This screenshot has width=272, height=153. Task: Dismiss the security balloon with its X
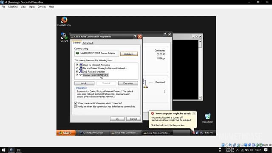pos(194,113)
